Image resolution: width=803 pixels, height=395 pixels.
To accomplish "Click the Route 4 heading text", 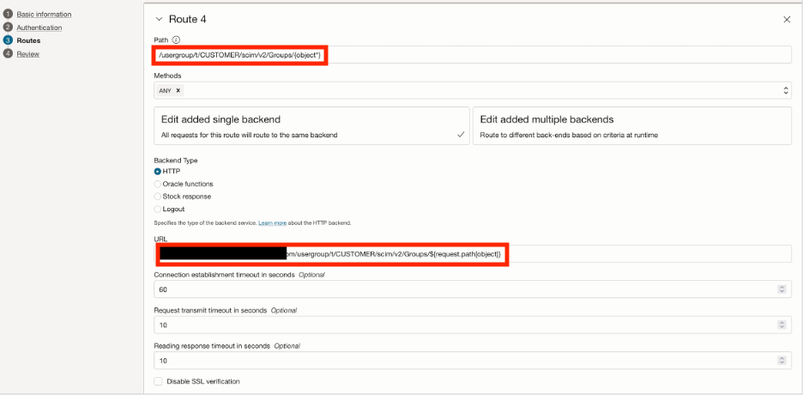I will pyautogui.click(x=187, y=20).
